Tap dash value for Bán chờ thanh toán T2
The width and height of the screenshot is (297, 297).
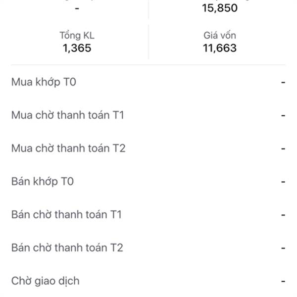point(283,248)
